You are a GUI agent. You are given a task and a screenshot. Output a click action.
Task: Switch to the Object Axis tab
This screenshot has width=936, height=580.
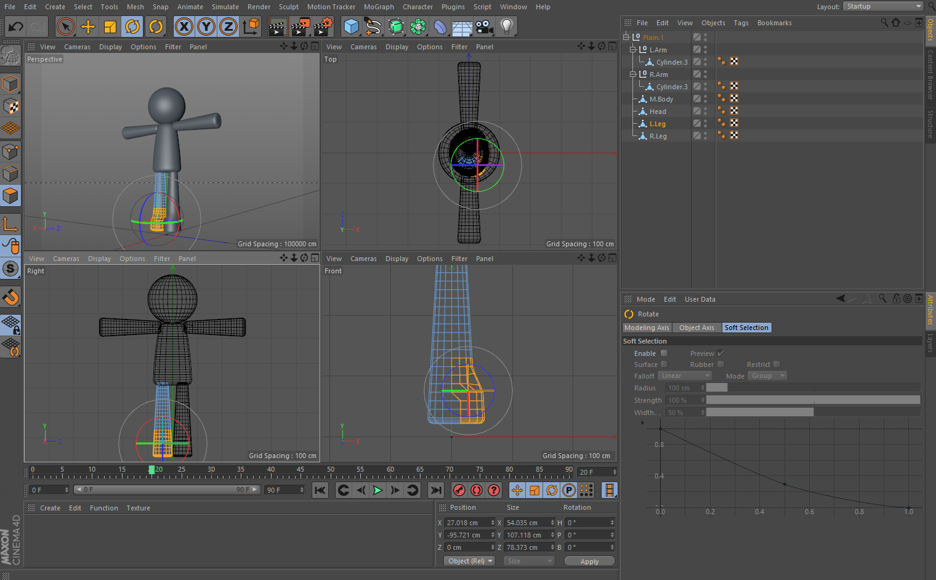[x=696, y=328]
